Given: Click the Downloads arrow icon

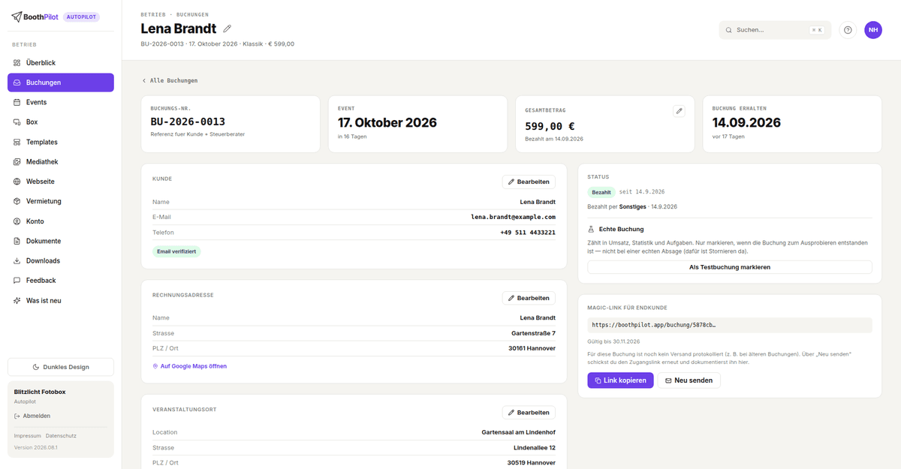Looking at the screenshot, I should [18, 260].
